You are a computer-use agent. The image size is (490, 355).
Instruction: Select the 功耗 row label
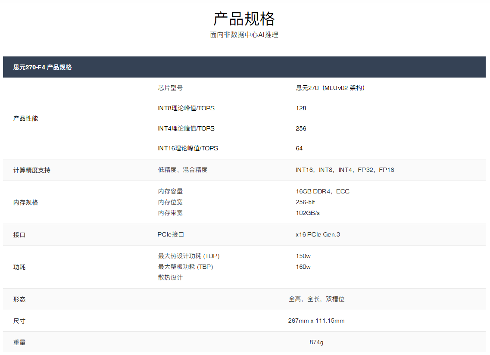(19, 267)
